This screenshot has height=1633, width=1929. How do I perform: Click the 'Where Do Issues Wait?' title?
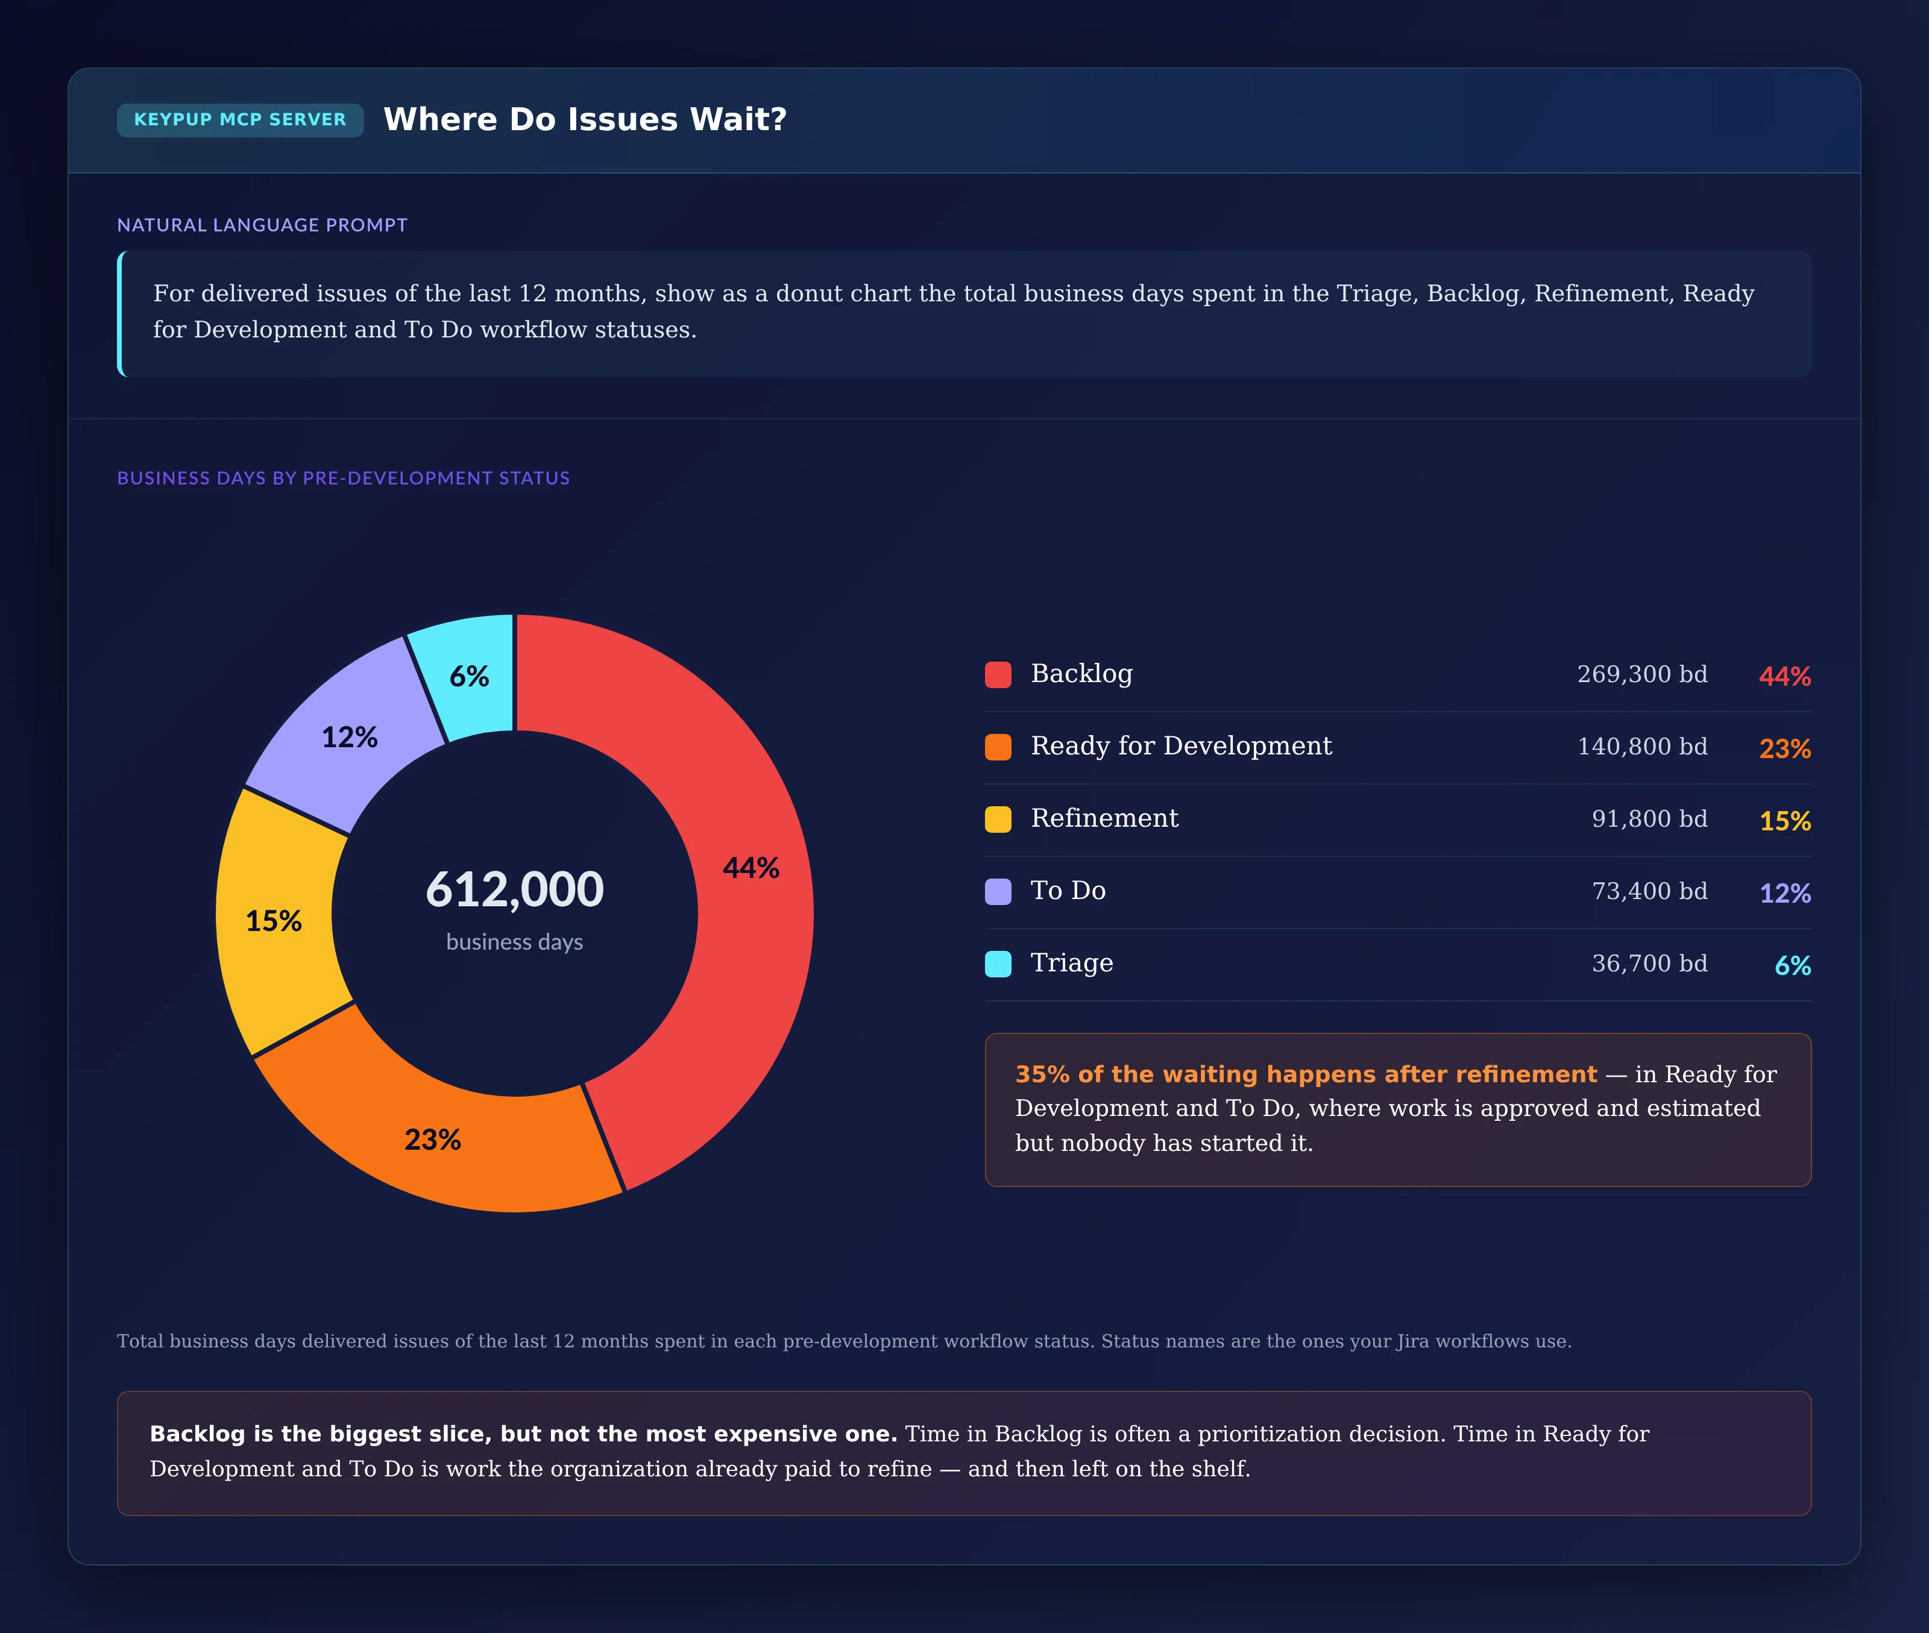[585, 119]
